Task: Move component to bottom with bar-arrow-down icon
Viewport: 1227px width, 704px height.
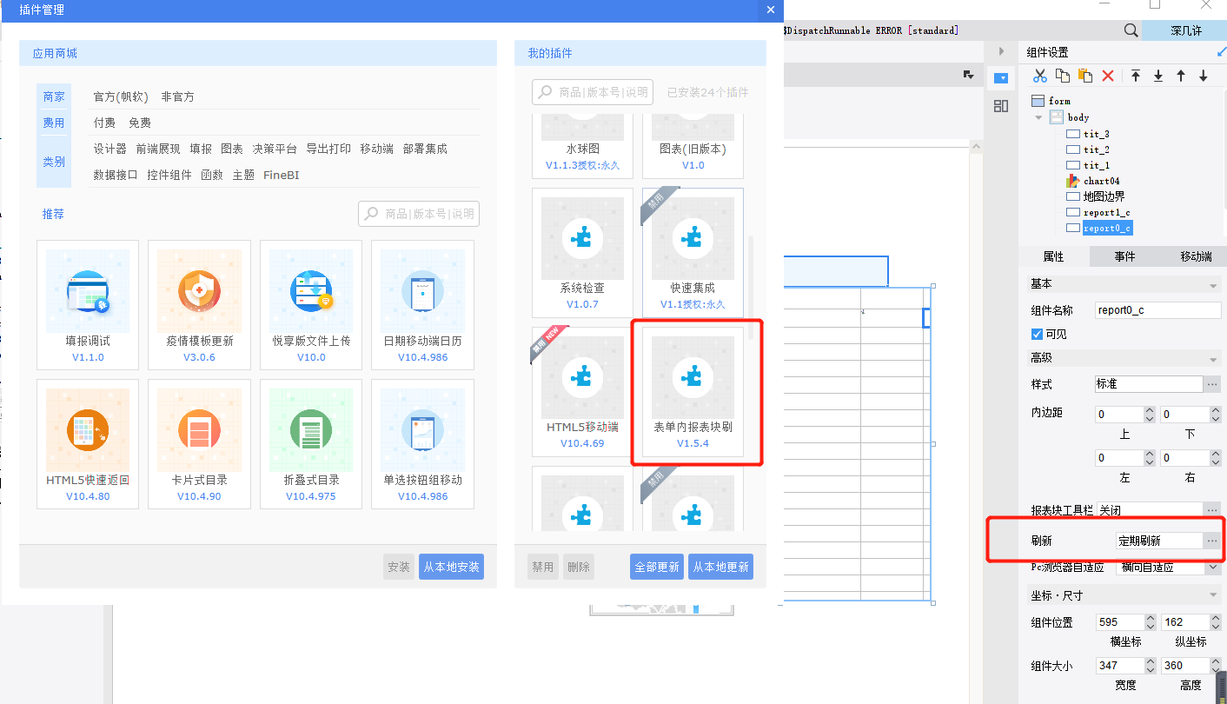Action: tap(1158, 76)
